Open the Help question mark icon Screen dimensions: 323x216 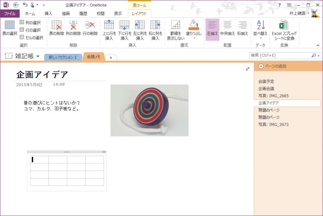(279, 5)
